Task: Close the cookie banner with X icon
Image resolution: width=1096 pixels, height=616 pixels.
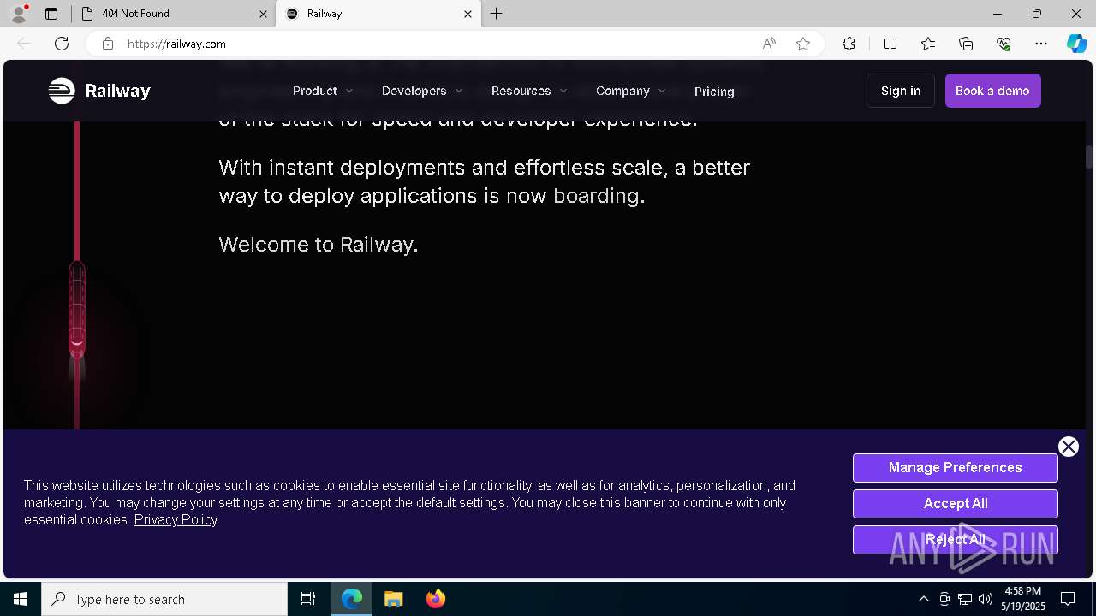Action: pyautogui.click(x=1068, y=447)
